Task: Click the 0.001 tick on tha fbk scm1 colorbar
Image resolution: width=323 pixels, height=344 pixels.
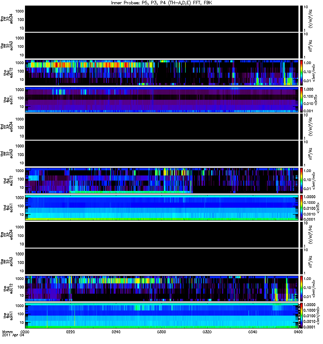Action: 308,111
